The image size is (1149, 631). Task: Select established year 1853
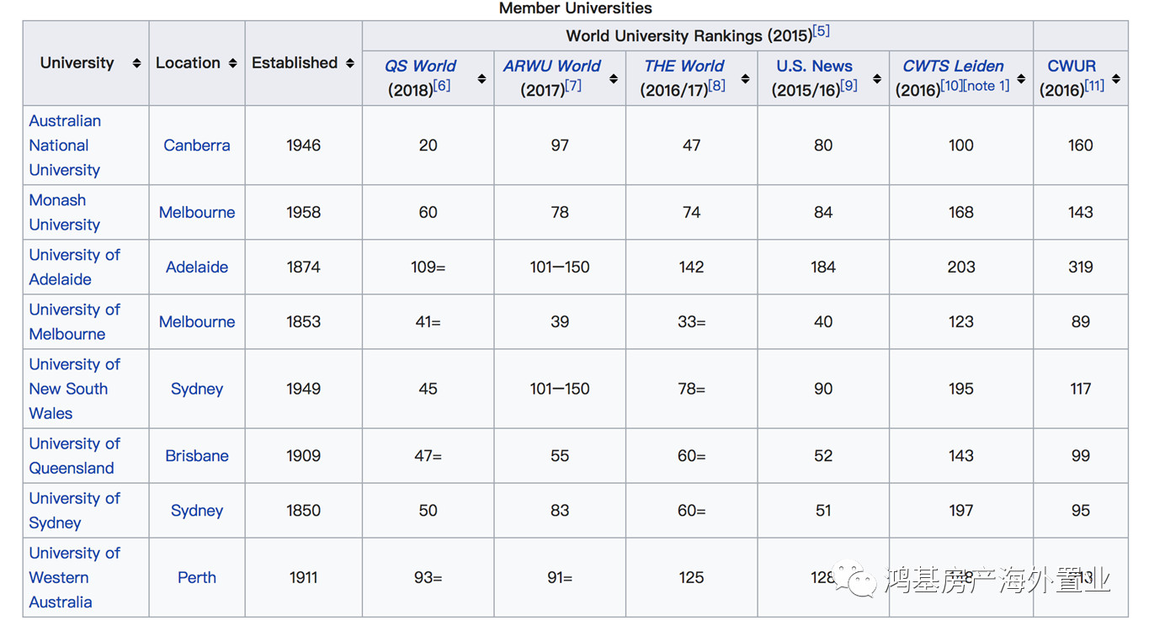click(303, 322)
